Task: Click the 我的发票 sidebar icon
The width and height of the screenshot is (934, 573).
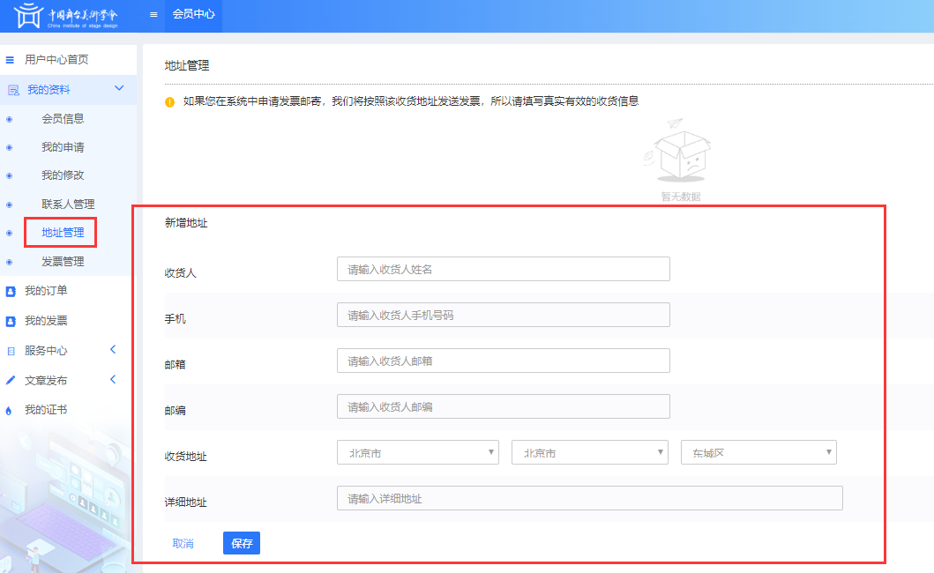Action: click(x=11, y=321)
